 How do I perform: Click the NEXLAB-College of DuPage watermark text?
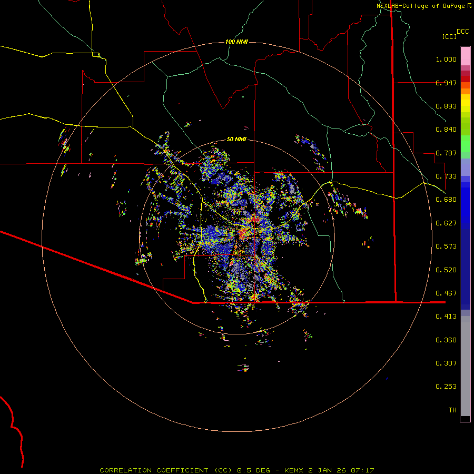(x=423, y=6)
